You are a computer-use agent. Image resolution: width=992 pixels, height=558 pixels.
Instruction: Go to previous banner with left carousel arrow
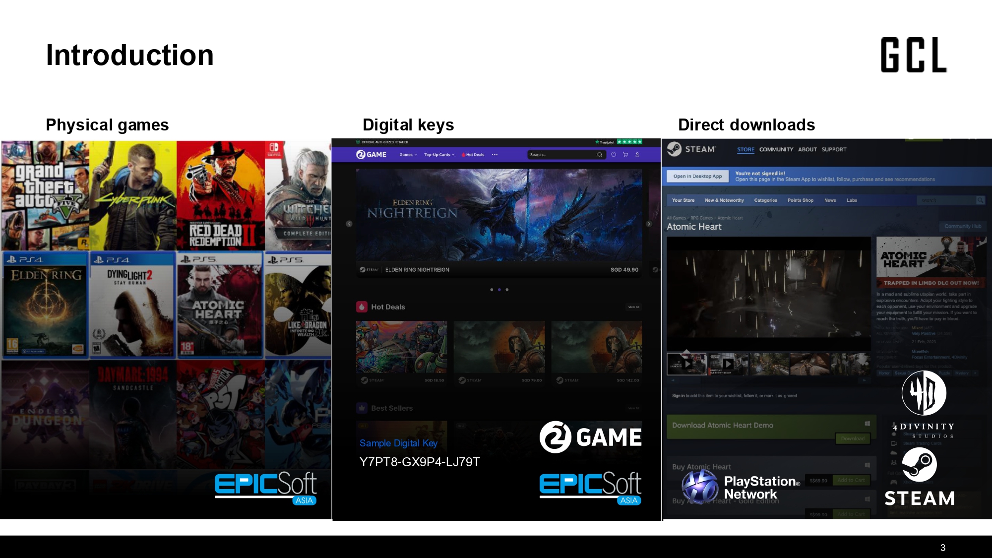point(349,224)
